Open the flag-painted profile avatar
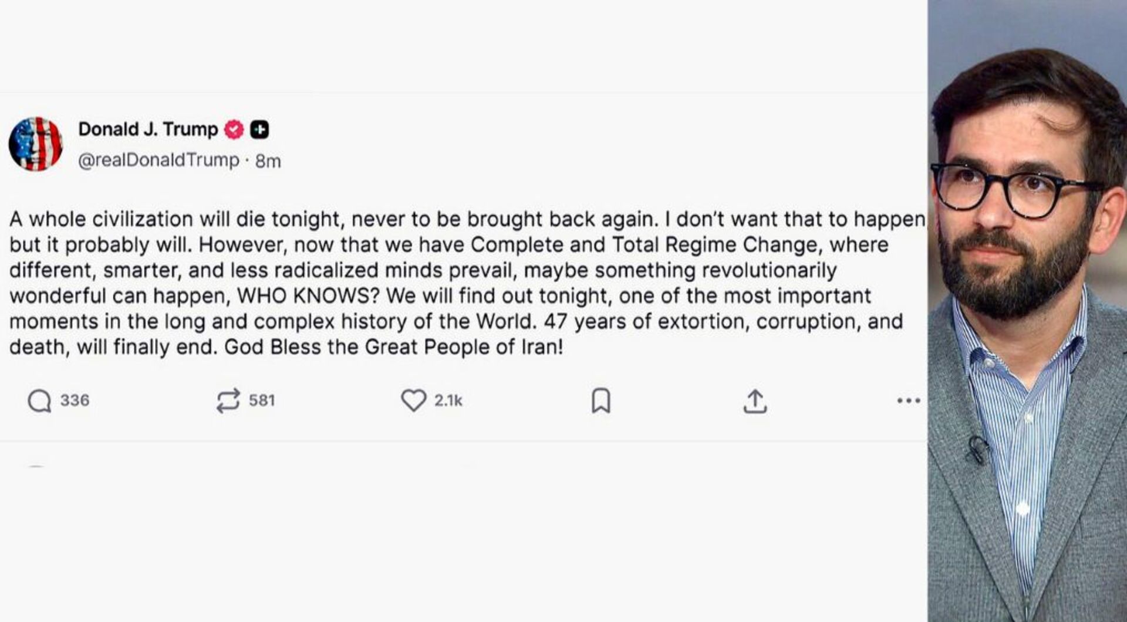This screenshot has height=622, width=1127. (35, 144)
